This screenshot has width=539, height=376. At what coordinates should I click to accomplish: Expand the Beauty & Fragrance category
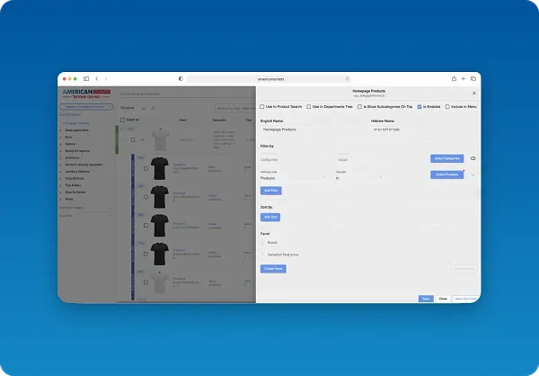point(61,151)
